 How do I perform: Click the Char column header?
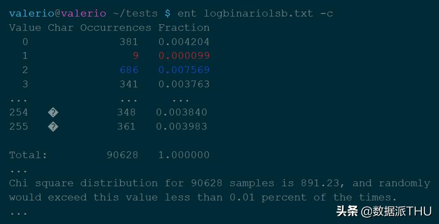[x=61, y=28]
